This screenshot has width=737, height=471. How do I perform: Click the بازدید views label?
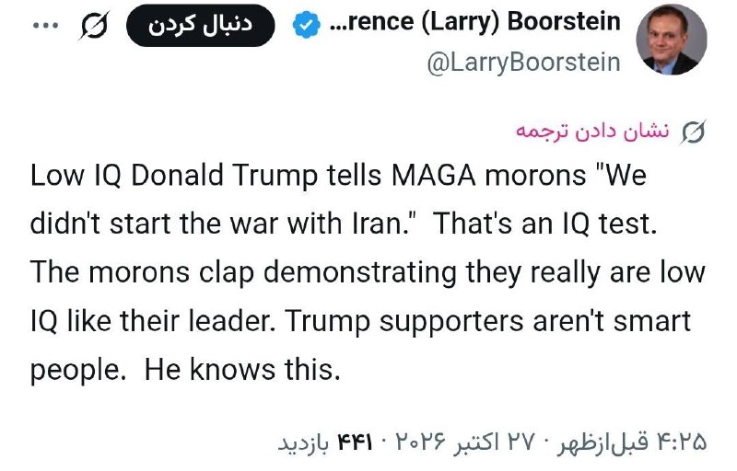point(304,442)
